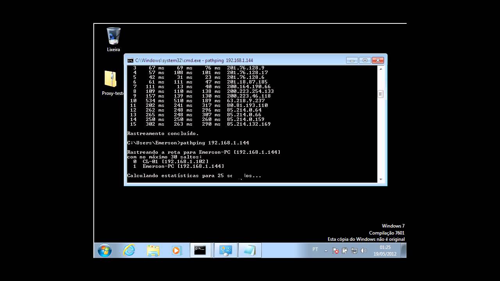Click the IP address 200.164.190.66
500x281 pixels.
249,87
